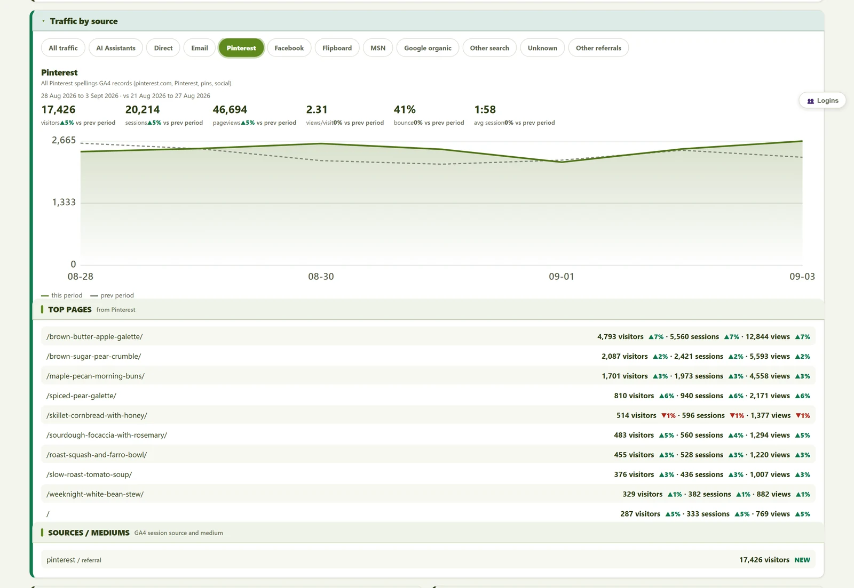Click the 08-30 date axis label
The image size is (854, 588).
(321, 277)
